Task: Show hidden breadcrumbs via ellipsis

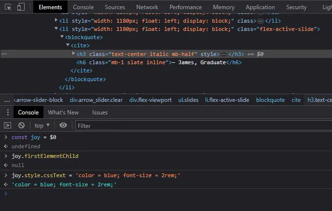Action: tap(7, 100)
